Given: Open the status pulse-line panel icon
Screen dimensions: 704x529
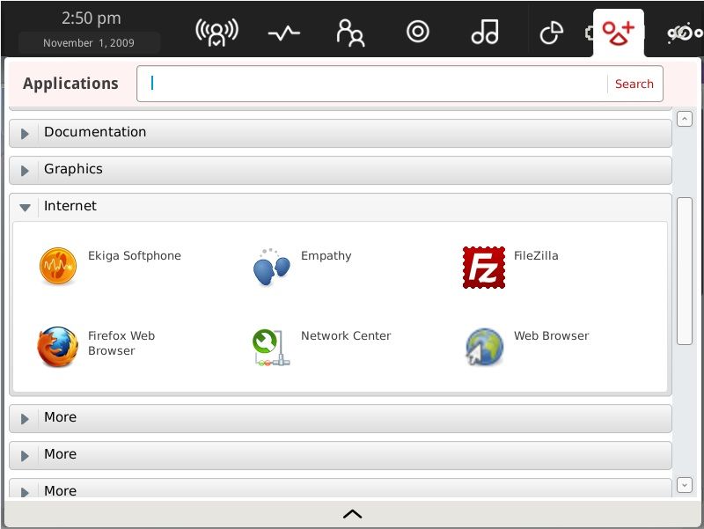Looking at the screenshot, I should (x=283, y=33).
